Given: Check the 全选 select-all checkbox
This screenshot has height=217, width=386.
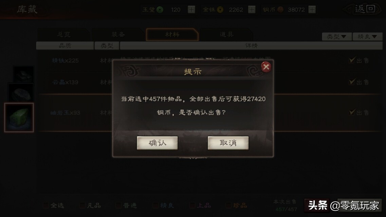Looking at the screenshot, I should 46,205.
